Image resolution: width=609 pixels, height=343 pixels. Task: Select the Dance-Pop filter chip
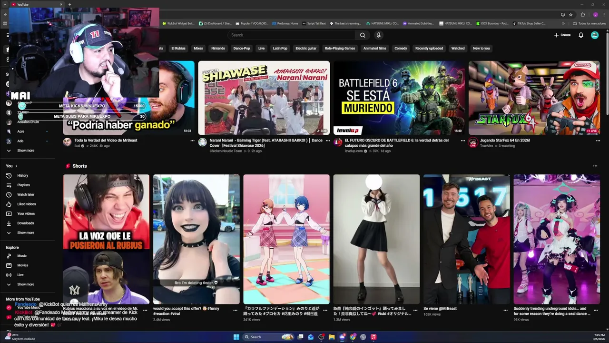(242, 48)
